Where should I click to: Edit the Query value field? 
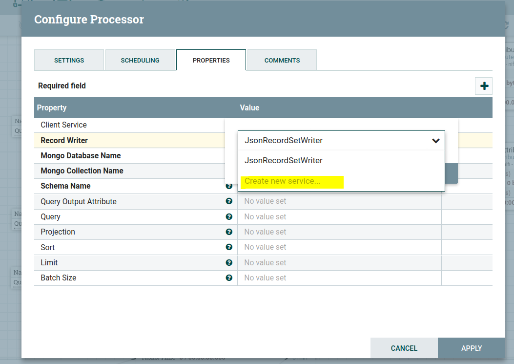pos(339,216)
